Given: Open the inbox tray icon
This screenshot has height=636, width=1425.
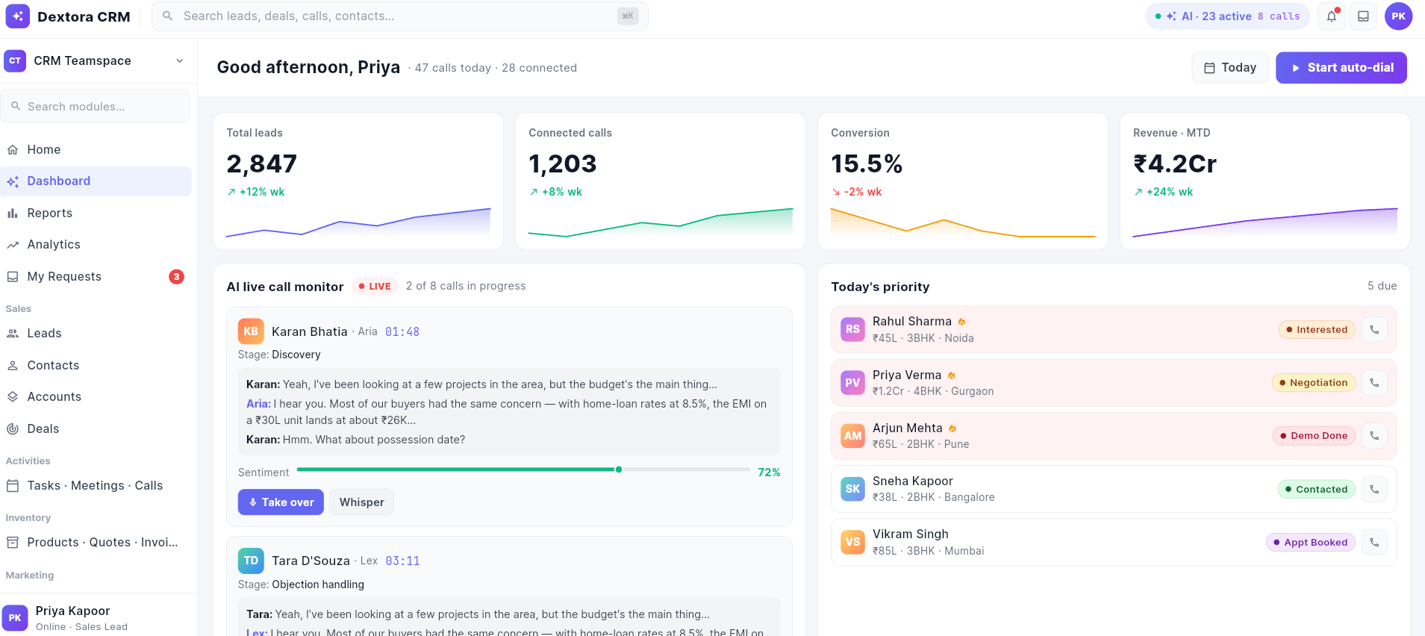Looking at the screenshot, I should tap(1363, 16).
